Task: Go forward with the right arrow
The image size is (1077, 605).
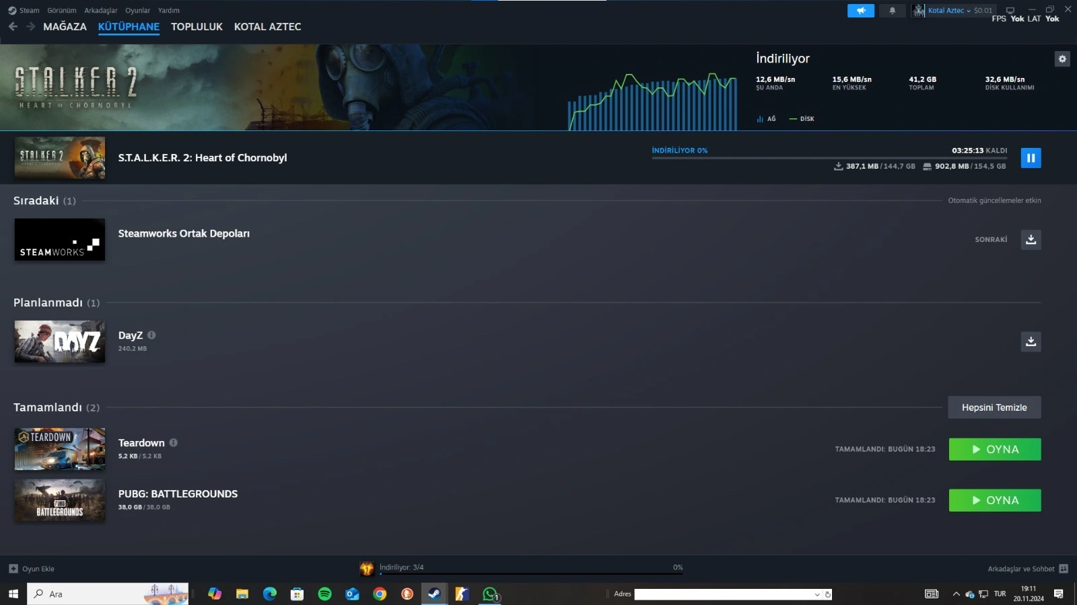Action: click(x=30, y=27)
